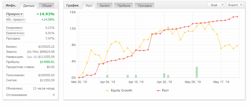The image size is (250, 107).
Task: Switch to the Данные tab
Action: tap(29, 6)
